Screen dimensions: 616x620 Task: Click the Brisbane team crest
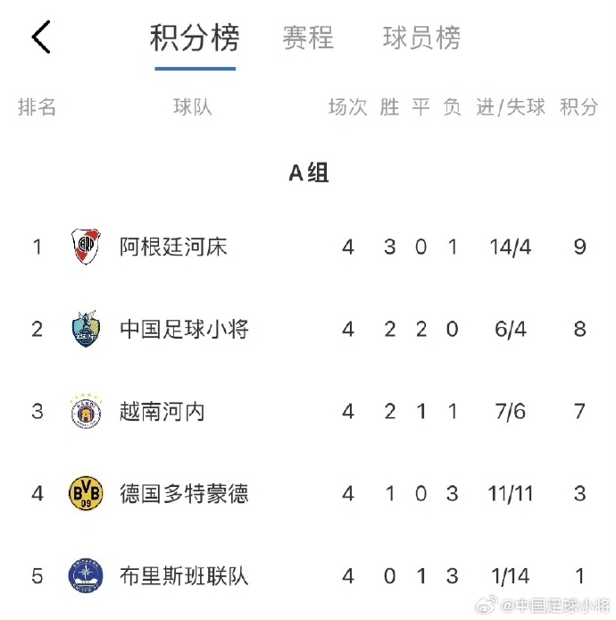coord(86,575)
